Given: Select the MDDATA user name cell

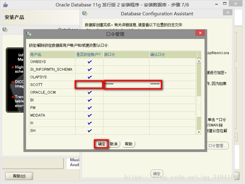Looking at the screenshot, I should (52, 115).
